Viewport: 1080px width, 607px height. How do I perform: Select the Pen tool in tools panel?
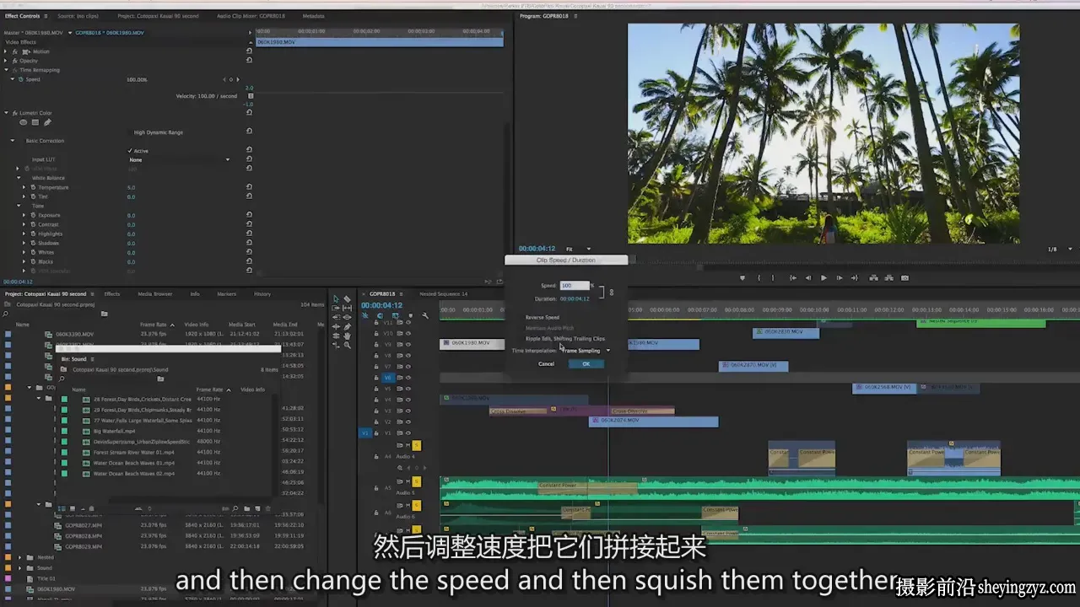tap(347, 326)
